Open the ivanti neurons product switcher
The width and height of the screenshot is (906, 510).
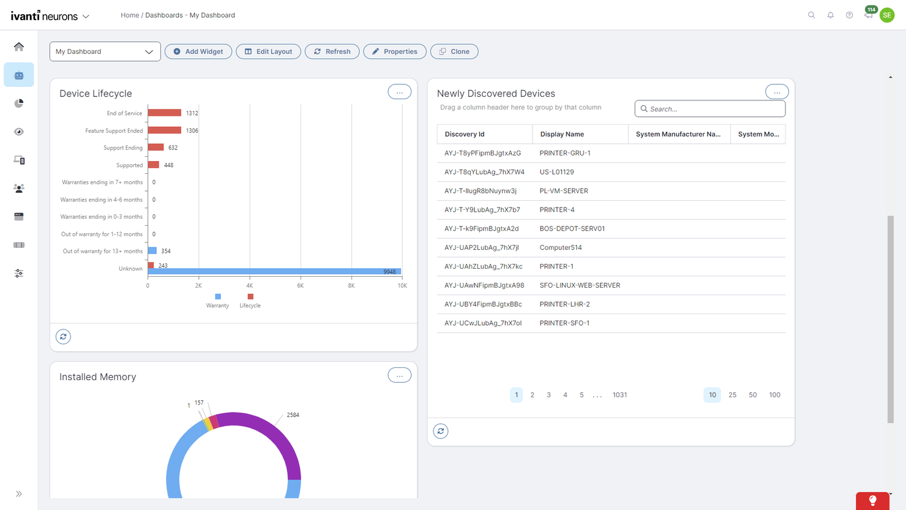pyautogui.click(x=50, y=16)
